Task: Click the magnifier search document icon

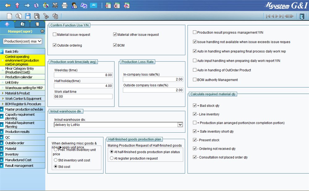Action: point(19,16)
